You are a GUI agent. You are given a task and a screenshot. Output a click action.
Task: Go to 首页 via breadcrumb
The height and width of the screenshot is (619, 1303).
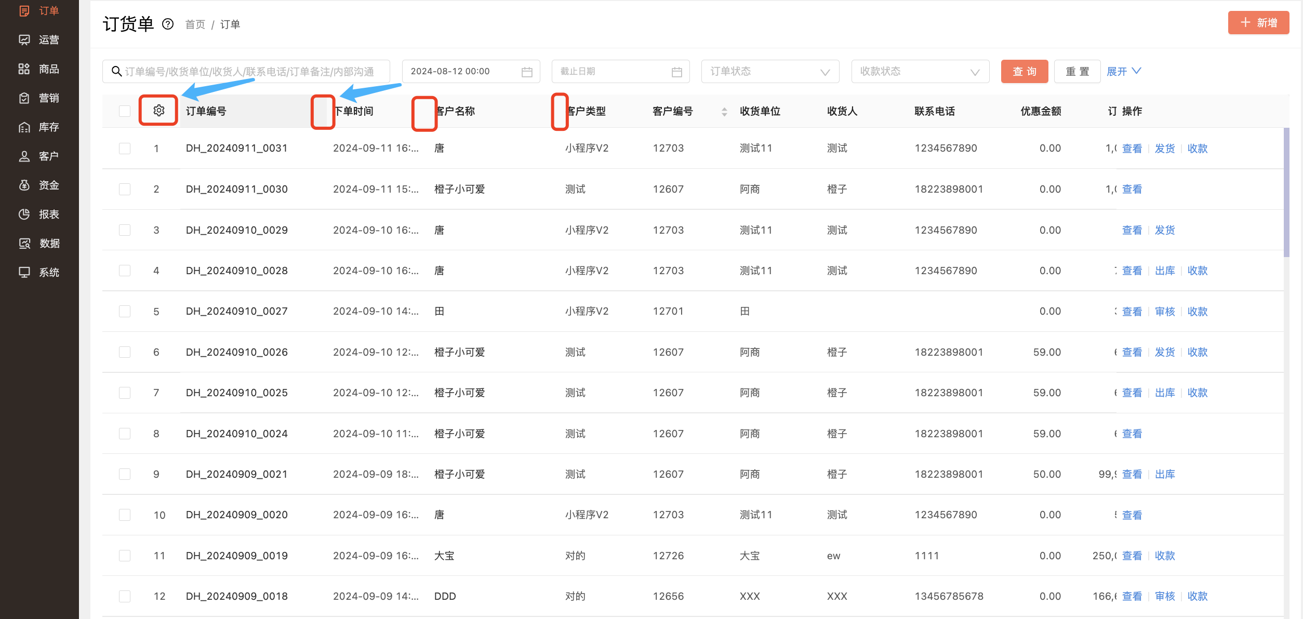coord(195,24)
